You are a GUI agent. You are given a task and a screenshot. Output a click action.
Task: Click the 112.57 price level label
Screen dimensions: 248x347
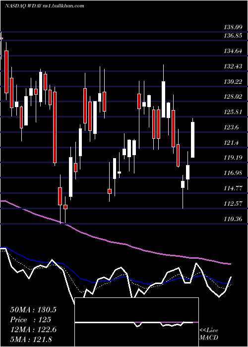tap(233, 204)
